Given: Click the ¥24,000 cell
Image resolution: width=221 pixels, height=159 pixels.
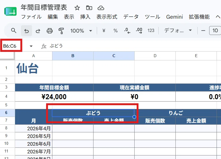Looking at the screenshot, I should 54,97.
